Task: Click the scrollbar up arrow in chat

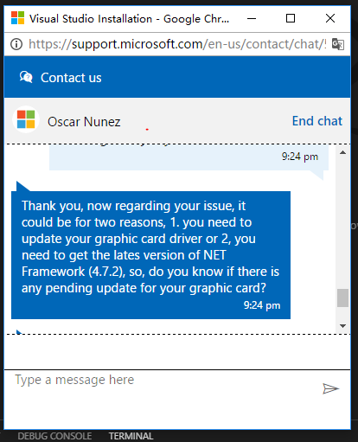Action: click(x=342, y=152)
